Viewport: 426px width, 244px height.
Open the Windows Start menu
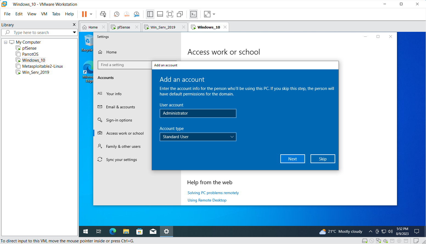click(86, 231)
